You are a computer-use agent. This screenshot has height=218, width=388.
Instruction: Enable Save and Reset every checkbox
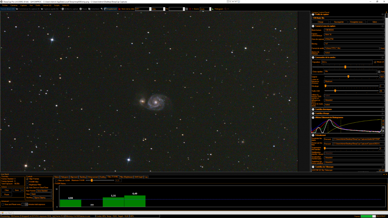point(3,204)
